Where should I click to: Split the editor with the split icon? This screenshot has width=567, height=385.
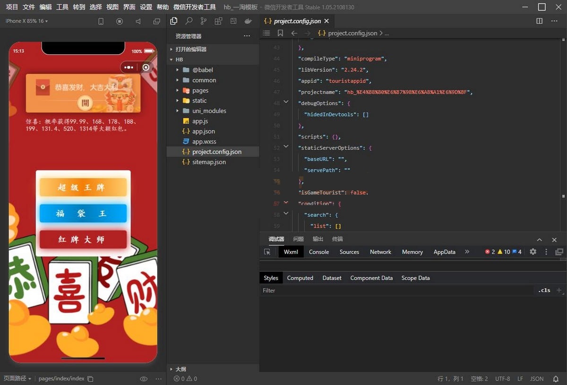coord(540,21)
